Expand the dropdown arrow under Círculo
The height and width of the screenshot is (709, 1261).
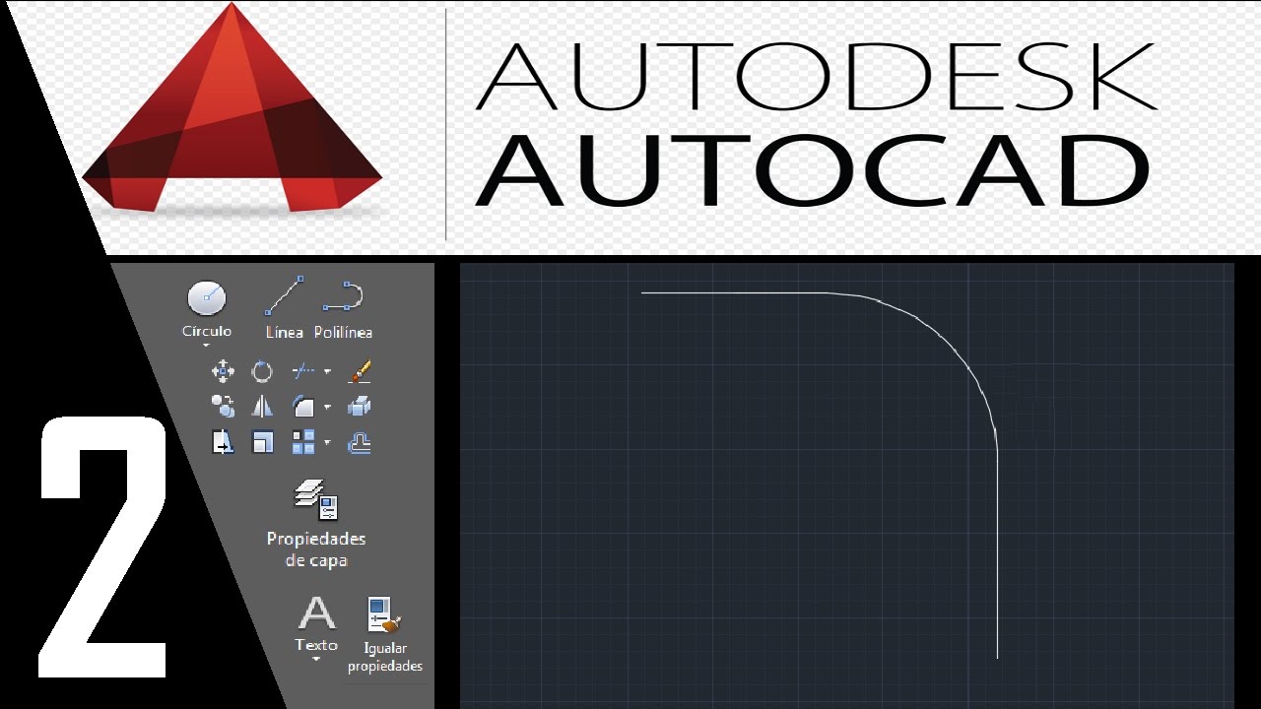(207, 346)
